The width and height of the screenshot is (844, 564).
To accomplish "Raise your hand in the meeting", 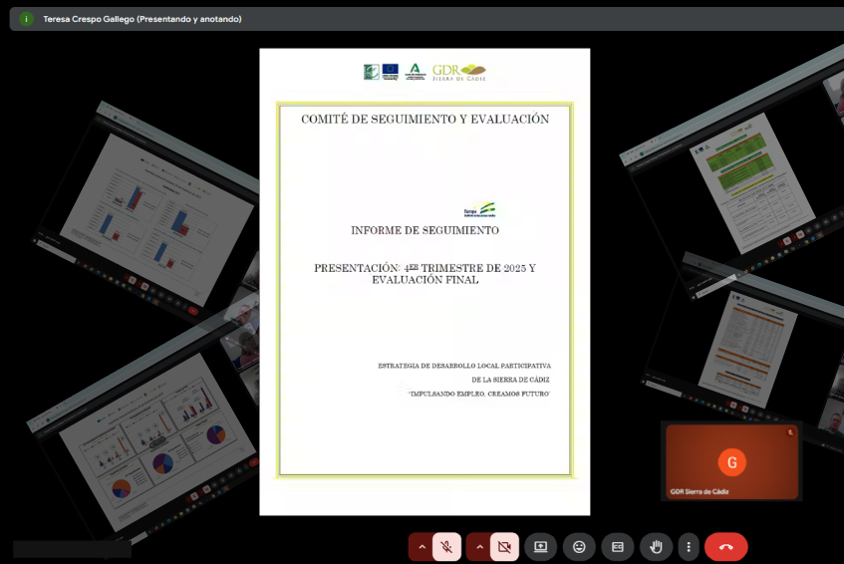I will (x=656, y=546).
